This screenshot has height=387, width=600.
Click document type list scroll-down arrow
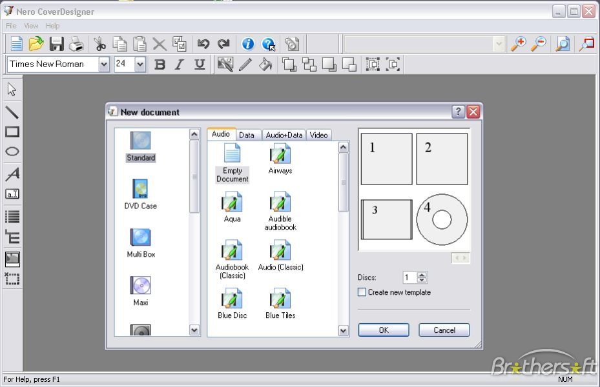click(x=194, y=330)
